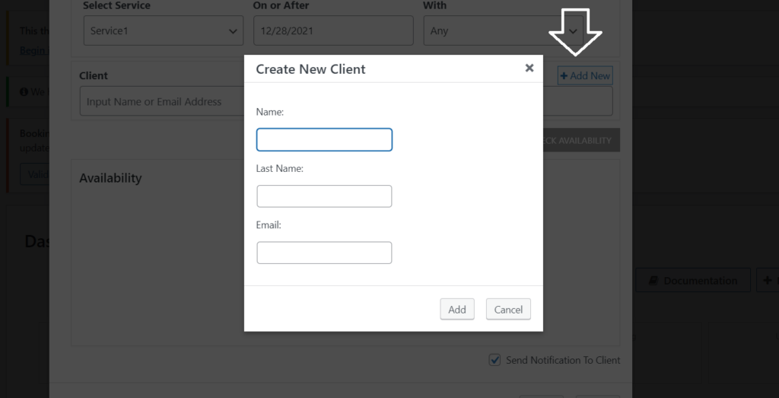Click the Add button in dialog

pyautogui.click(x=457, y=309)
